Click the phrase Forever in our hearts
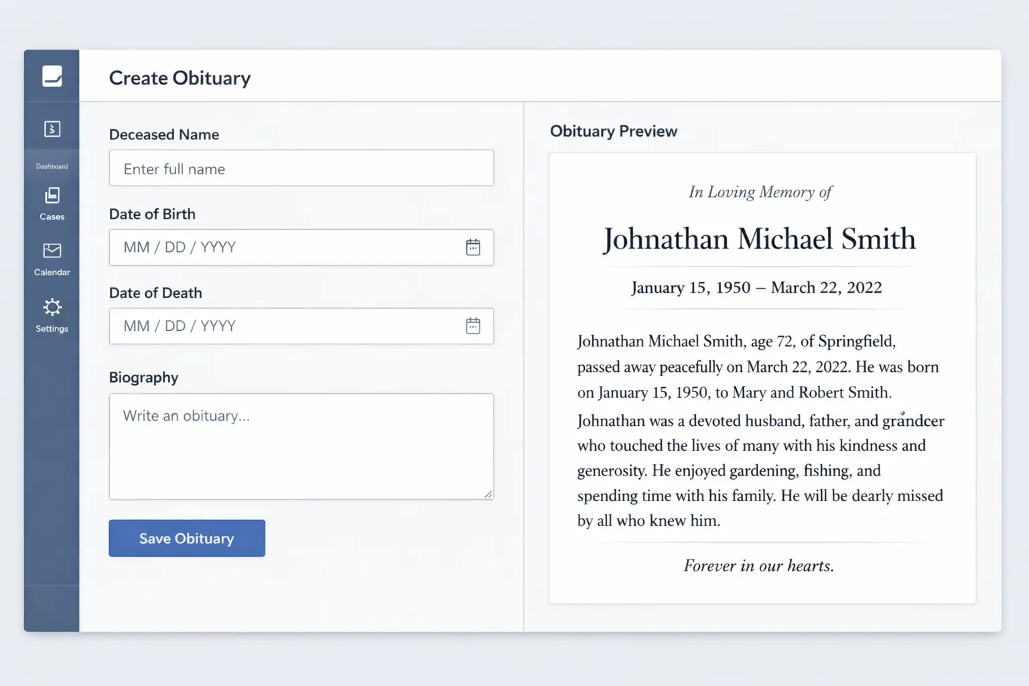 pos(758,565)
